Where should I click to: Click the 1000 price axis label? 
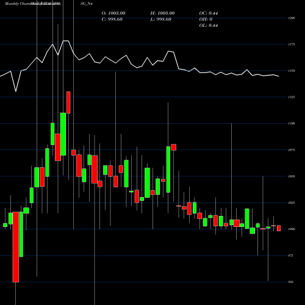292,229
